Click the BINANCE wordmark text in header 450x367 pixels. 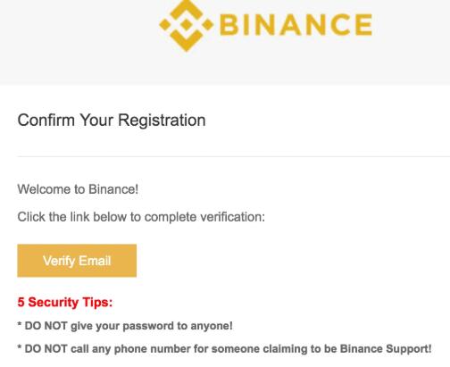click(296, 25)
